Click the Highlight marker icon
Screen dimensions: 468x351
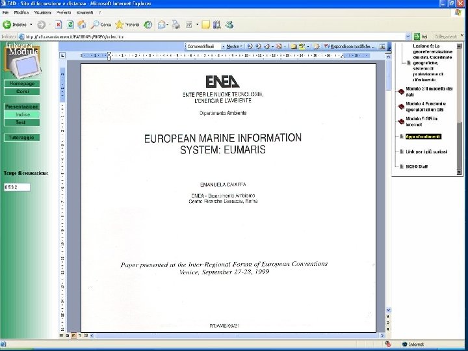point(302,47)
